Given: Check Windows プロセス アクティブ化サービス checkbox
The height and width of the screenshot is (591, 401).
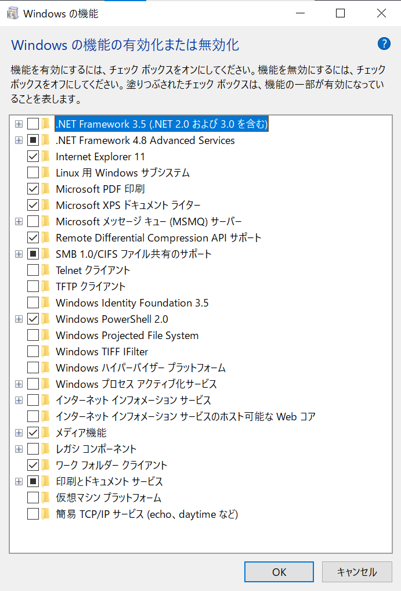Looking at the screenshot, I should point(33,384).
